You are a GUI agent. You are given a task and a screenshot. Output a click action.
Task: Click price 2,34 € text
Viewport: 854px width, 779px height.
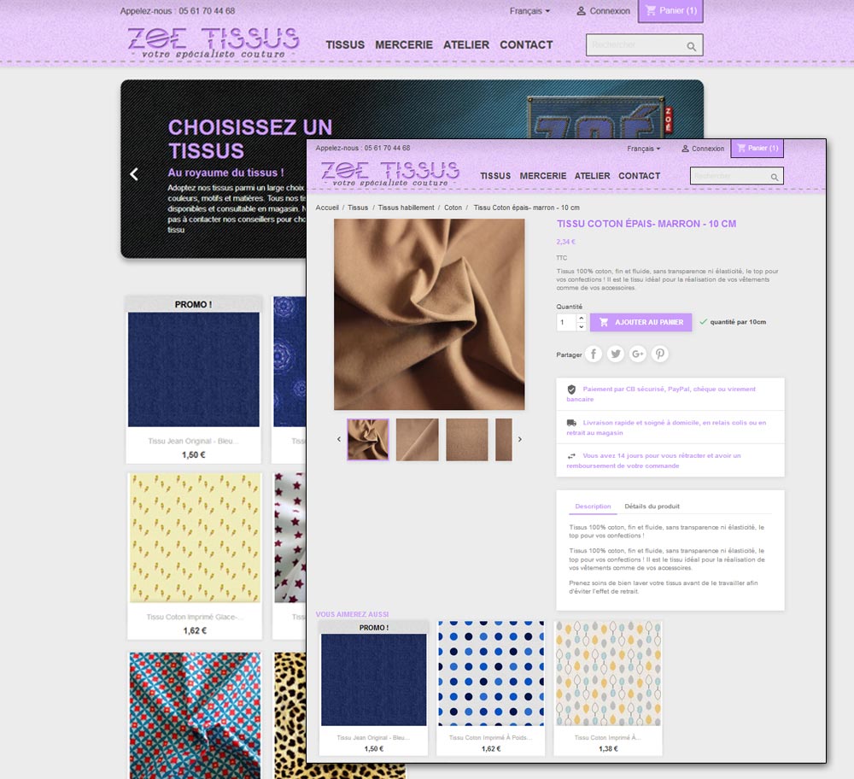pyautogui.click(x=566, y=242)
